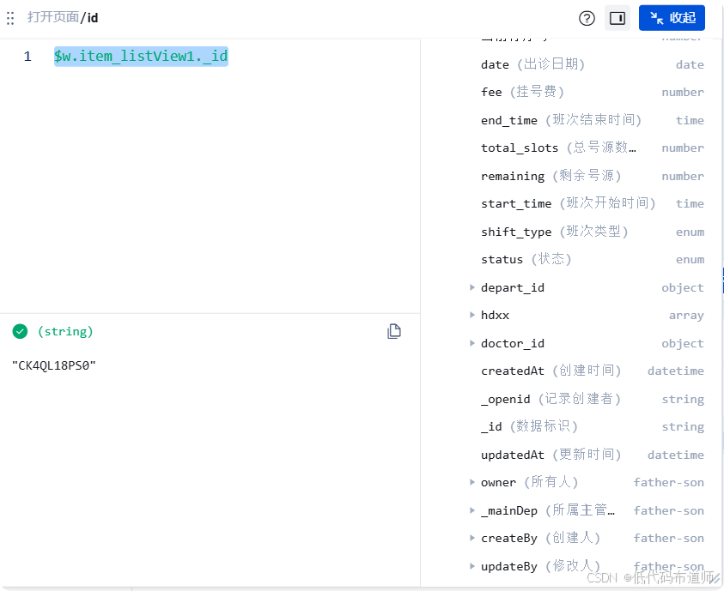Click the expression $w.item_listView1._id in the editor
Viewport: 724px width, 591px height.
pyautogui.click(x=141, y=57)
